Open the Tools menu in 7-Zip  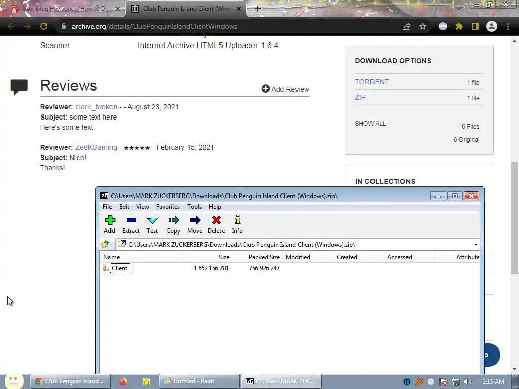pyautogui.click(x=194, y=207)
